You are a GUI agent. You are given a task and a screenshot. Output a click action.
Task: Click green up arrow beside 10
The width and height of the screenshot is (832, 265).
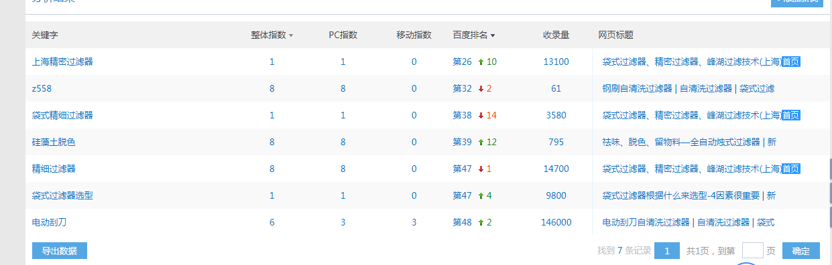[481, 62]
